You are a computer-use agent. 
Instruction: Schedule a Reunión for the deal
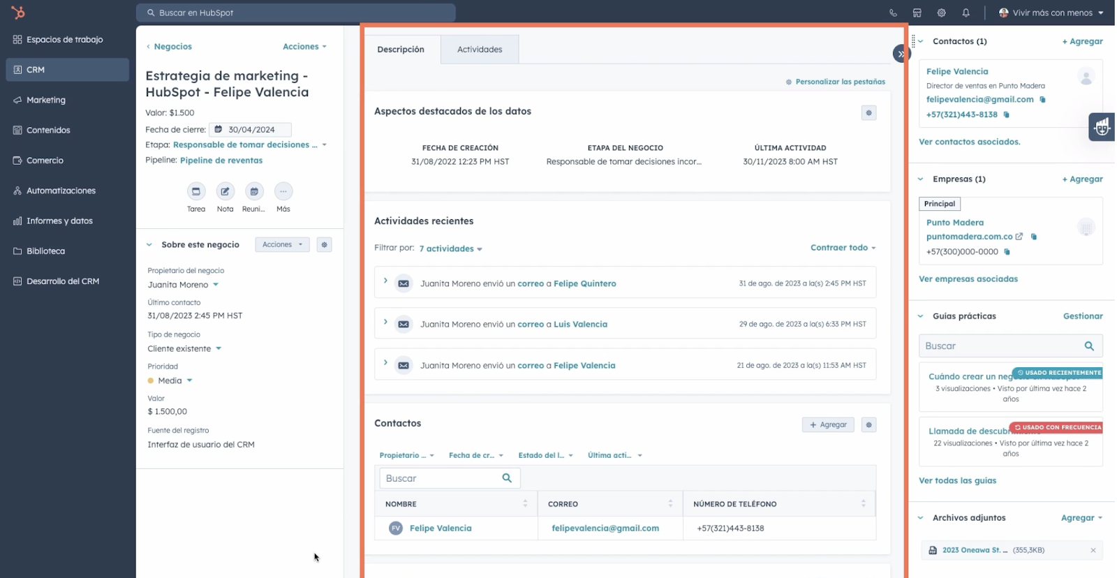[254, 191]
